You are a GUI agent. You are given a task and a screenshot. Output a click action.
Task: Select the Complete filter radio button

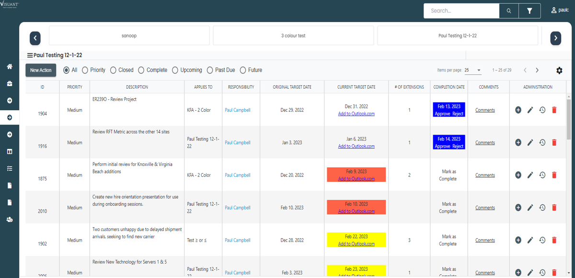point(141,70)
